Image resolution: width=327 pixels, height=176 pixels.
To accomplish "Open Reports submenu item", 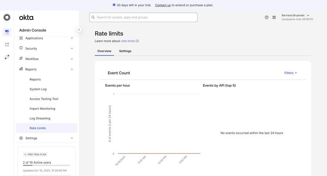I will 35,79.
